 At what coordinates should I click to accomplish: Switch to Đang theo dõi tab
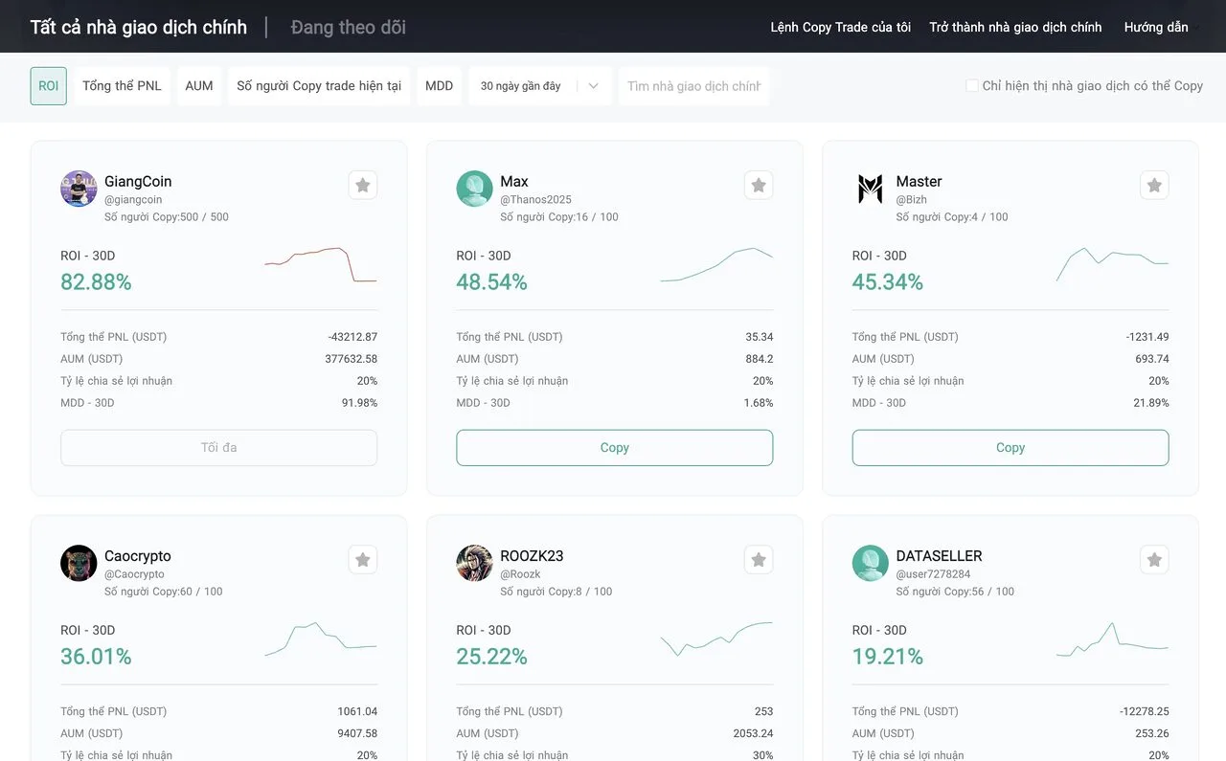349,27
